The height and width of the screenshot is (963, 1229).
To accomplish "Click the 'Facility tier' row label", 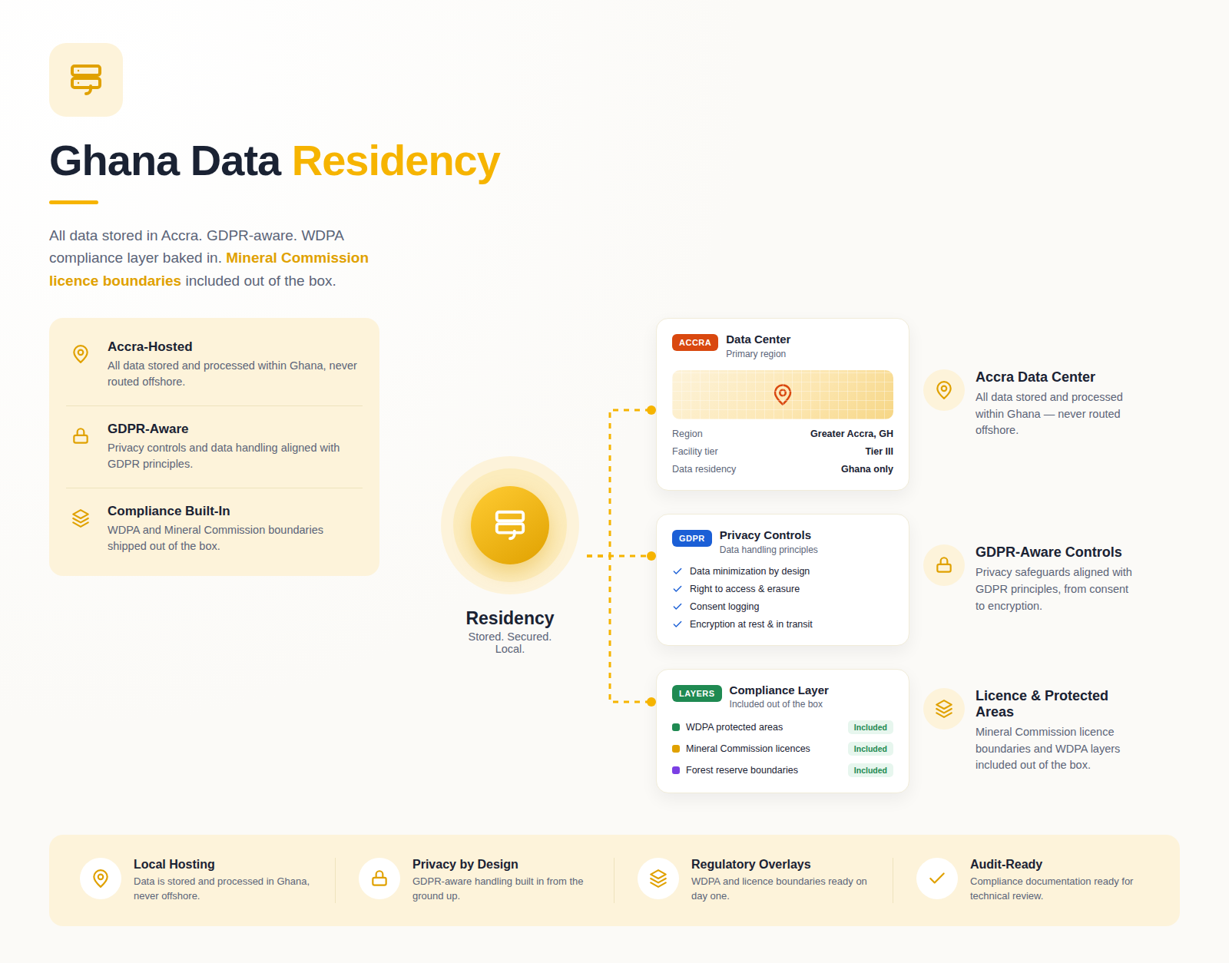I will click(x=695, y=452).
